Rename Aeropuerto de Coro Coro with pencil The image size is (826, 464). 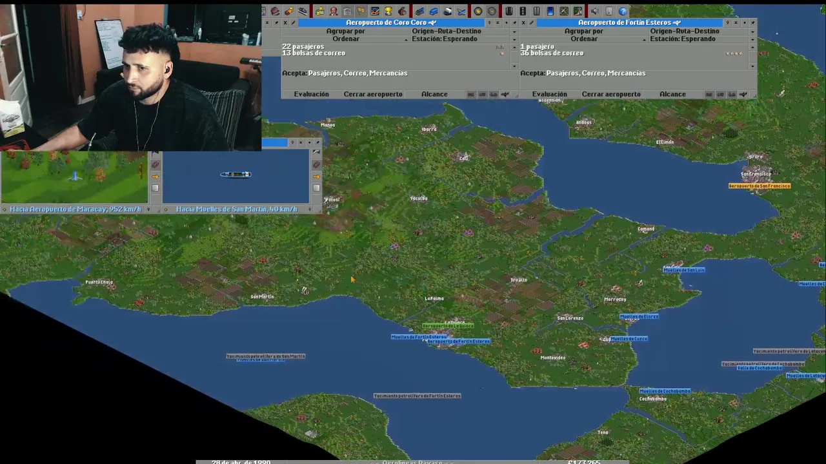coord(293,23)
